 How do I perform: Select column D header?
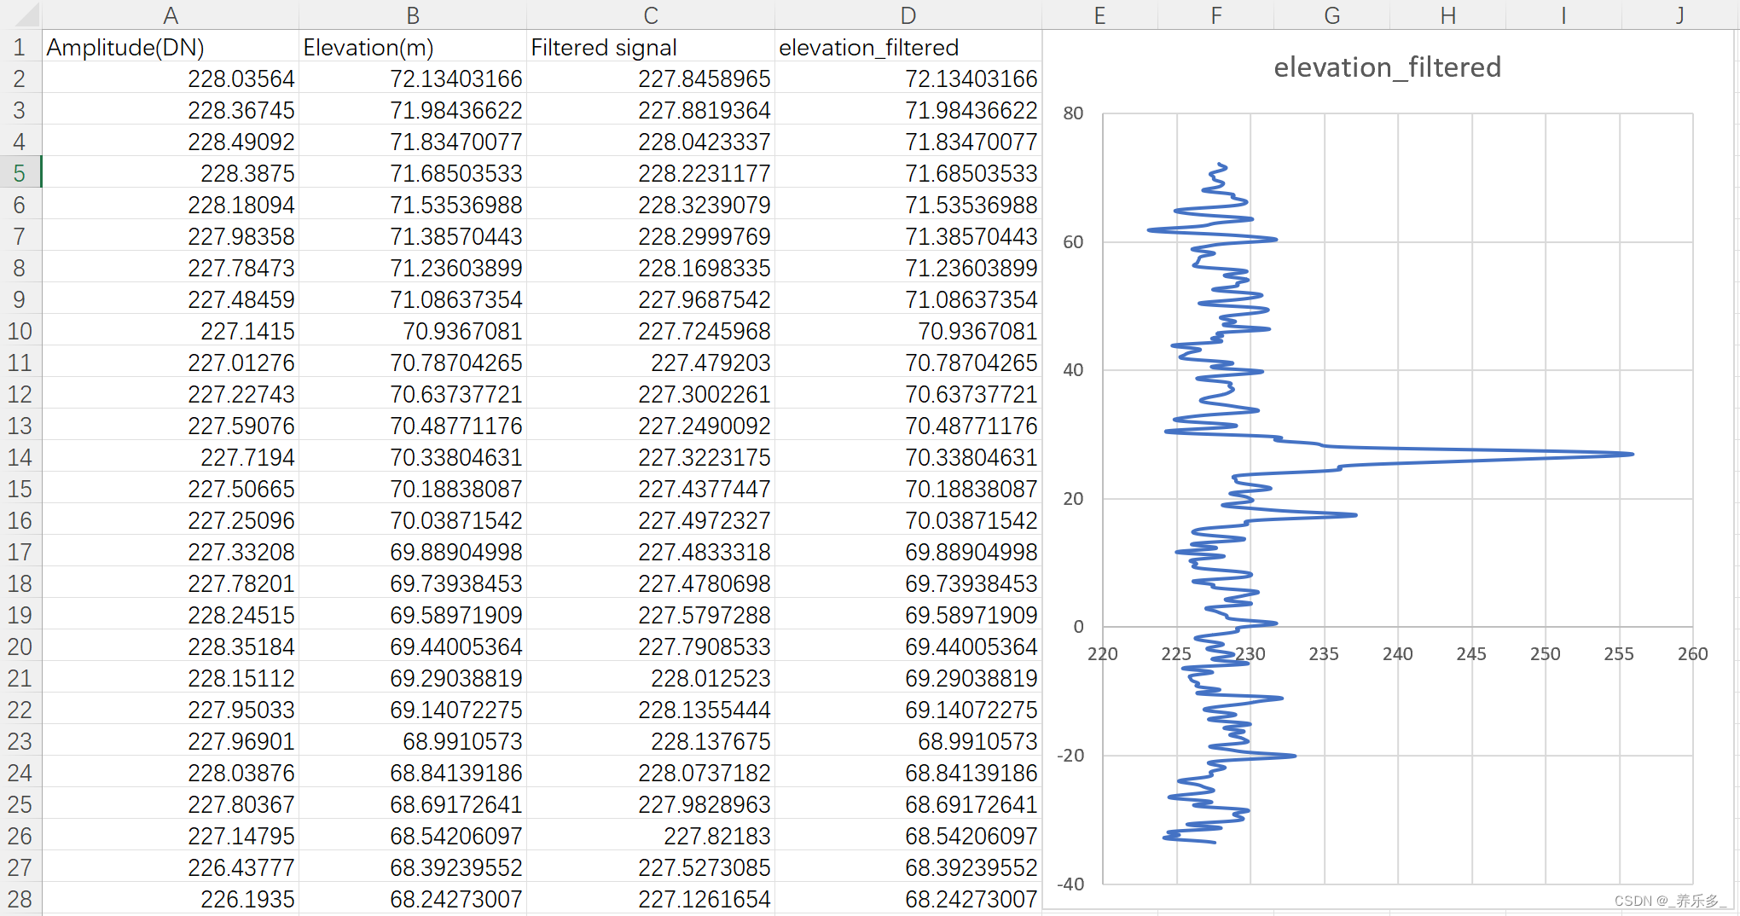point(908,14)
